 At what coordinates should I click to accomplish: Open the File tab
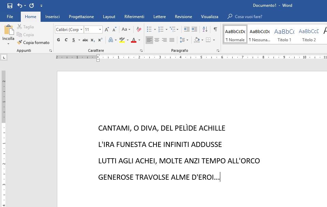pos(10,17)
